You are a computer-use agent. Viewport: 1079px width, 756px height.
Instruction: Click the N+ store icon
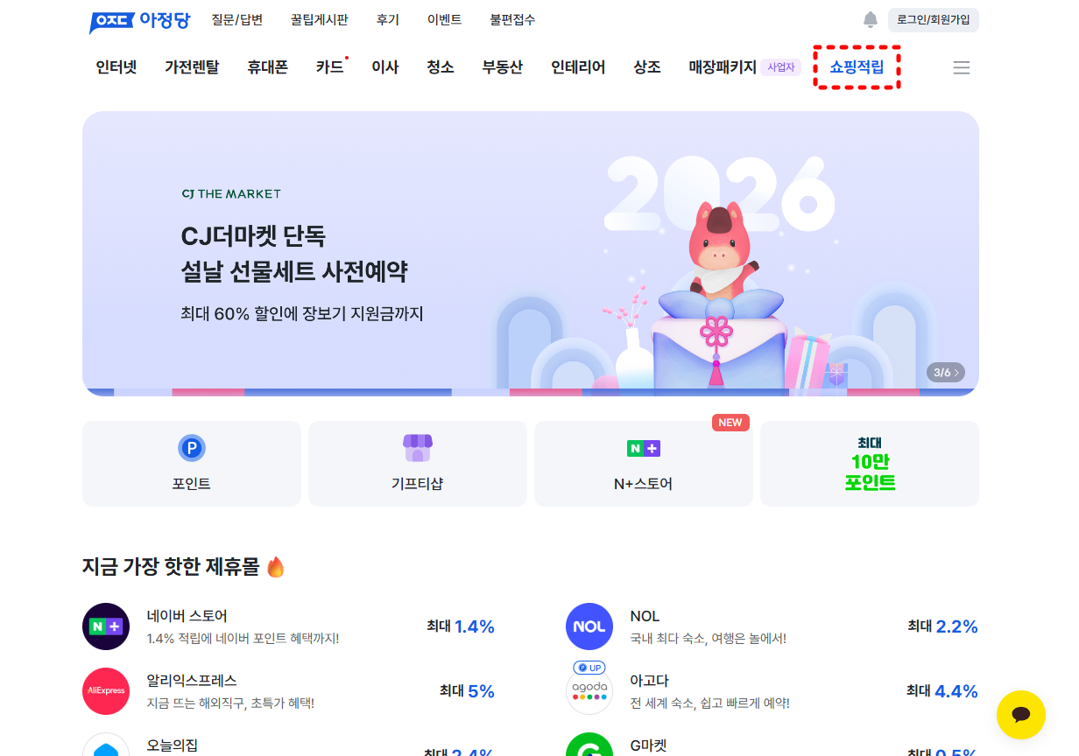click(x=644, y=449)
